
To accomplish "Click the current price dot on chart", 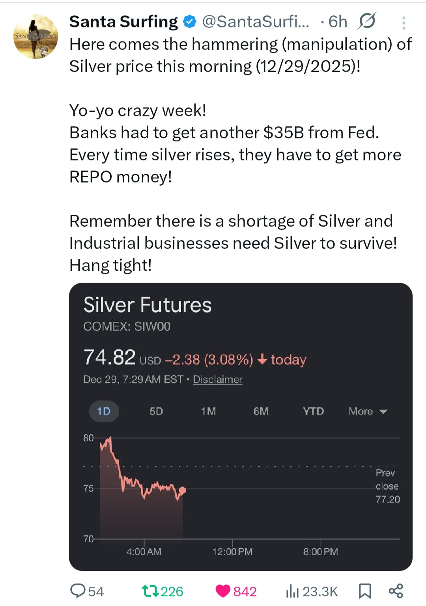I will click(x=182, y=490).
